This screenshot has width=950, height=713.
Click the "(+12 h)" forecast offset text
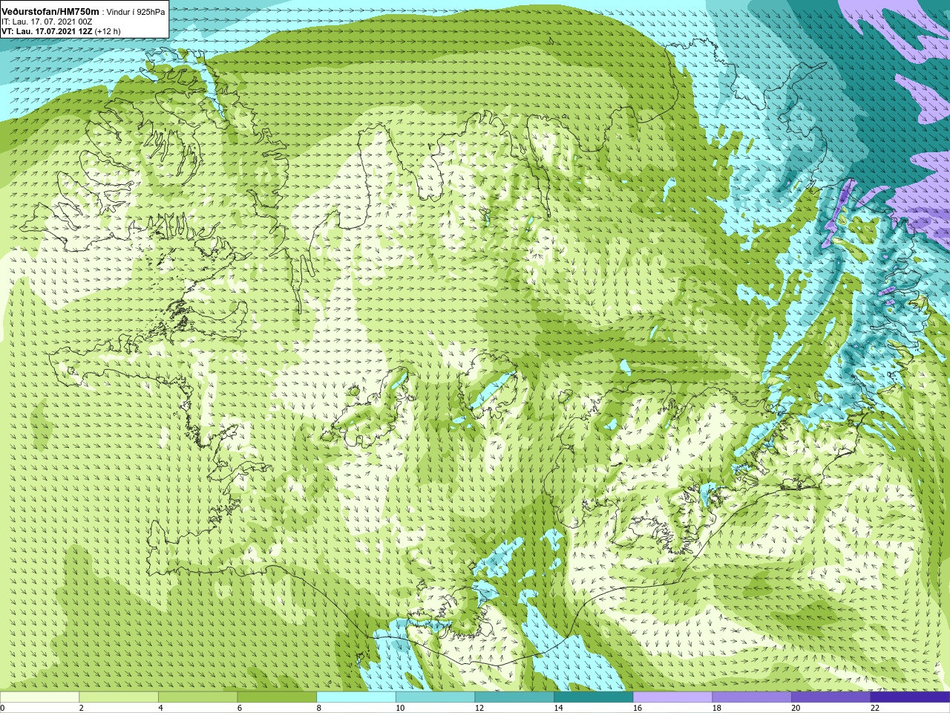click(108, 32)
